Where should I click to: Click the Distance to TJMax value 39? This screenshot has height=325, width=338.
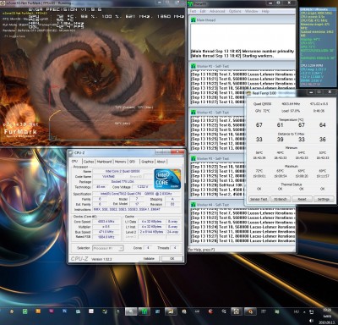(x=280, y=139)
